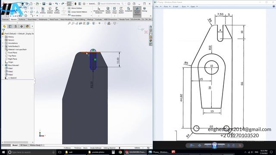Open the ConfigurationManager tab icon

pos(16,26)
